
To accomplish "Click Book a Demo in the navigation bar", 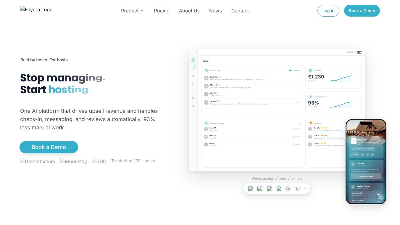I will tap(362, 11).
